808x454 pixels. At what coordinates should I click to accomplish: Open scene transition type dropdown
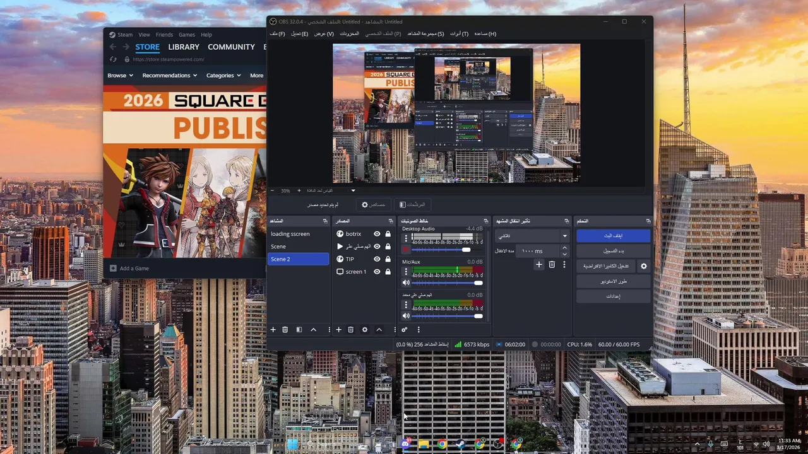(533, 236)
